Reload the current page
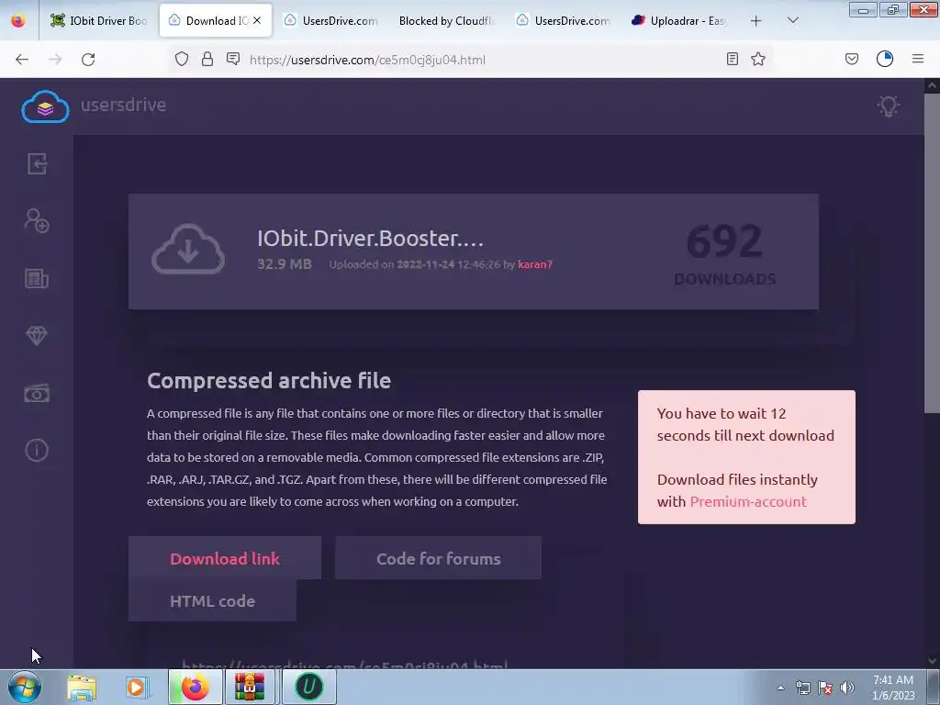This screenshot has height=705, width=940. pos(88,60)
